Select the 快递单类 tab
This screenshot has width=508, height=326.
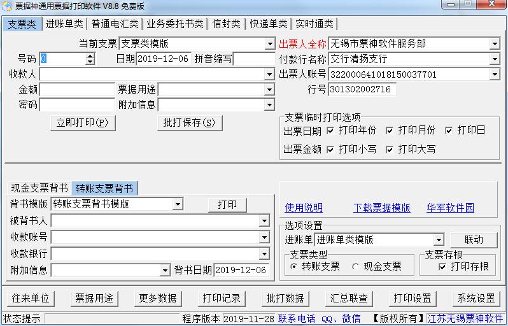[x=269, y=24]
